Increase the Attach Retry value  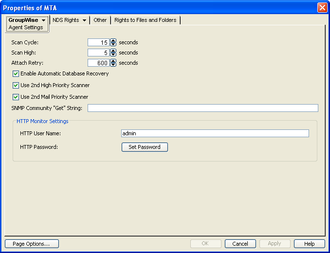113,61
